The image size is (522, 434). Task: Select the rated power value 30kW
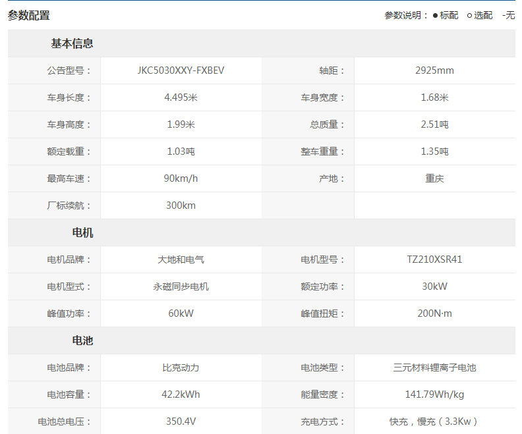[434, 286]
